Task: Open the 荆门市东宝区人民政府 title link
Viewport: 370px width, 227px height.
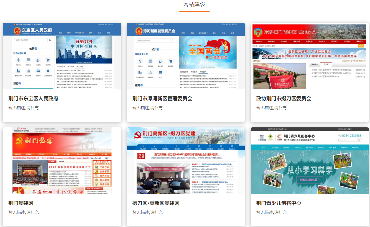Action: click(x=33, y=99)
